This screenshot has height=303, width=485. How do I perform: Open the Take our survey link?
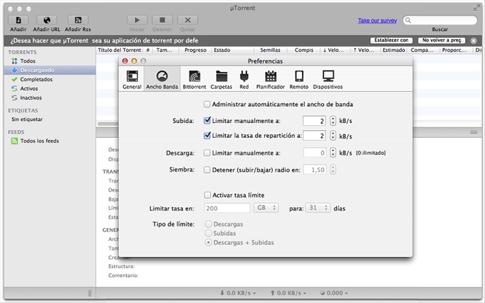point(377,20)
